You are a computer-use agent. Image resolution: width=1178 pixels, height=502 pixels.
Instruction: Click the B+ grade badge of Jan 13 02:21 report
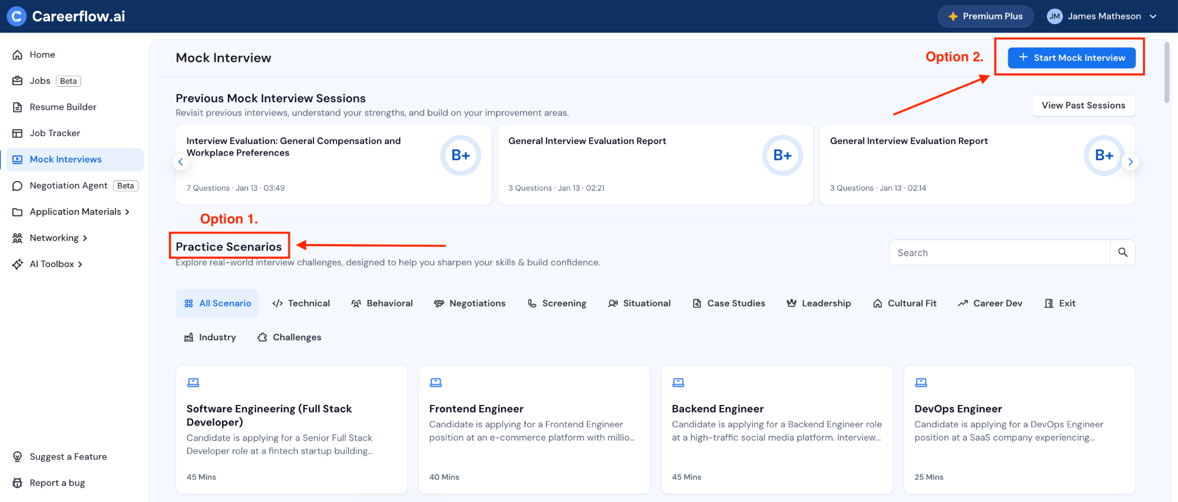point(782,155)
